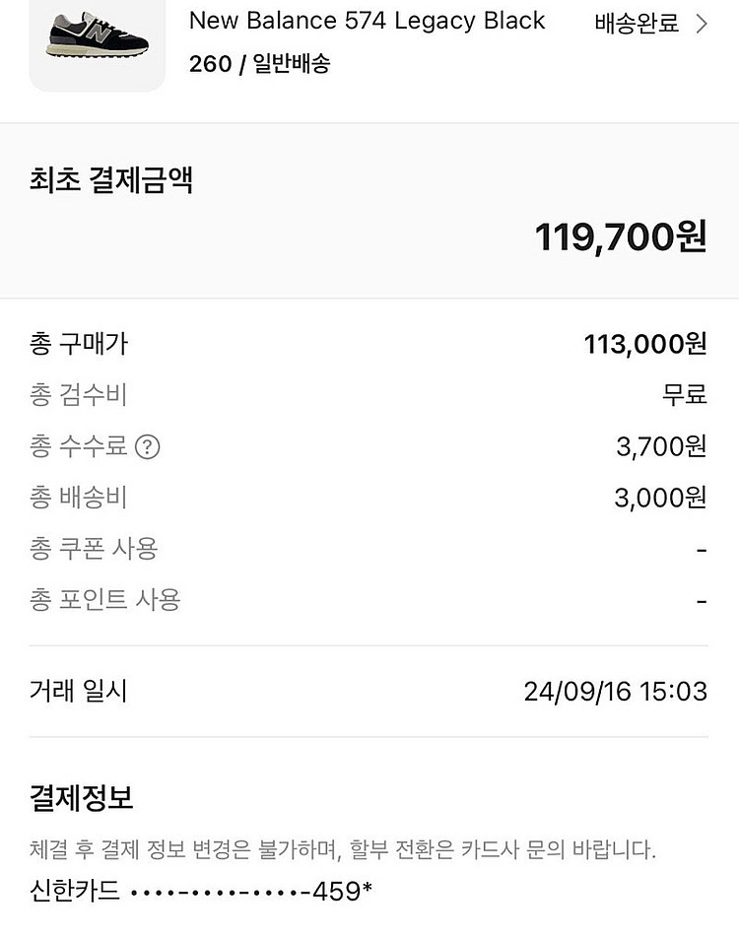Open the New Balance 574 Legacy Black title

(367, 21)
